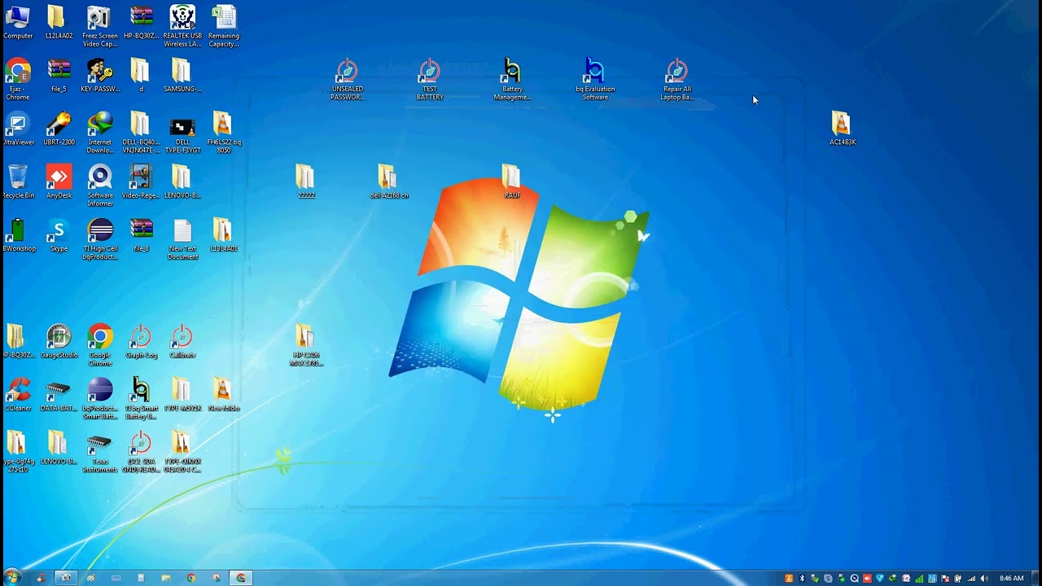Launch CCleaner from the desktop

click(17, 395)
